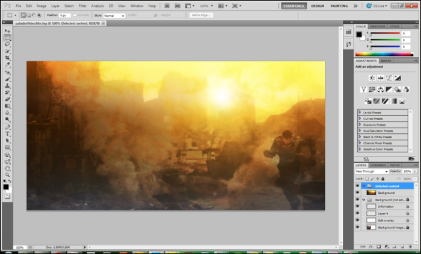Select the Lasso tool
The image size is (421, 254).
point(7,44)
